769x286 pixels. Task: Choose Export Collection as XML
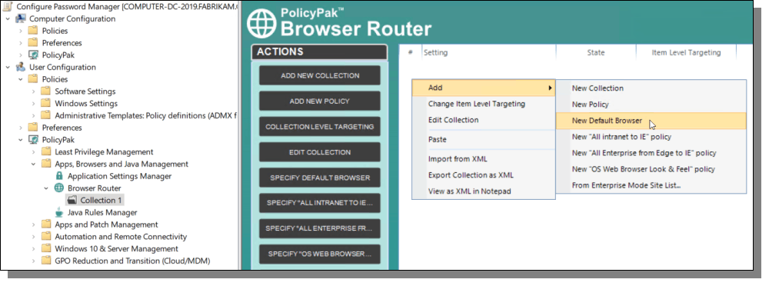coord(484,175)
